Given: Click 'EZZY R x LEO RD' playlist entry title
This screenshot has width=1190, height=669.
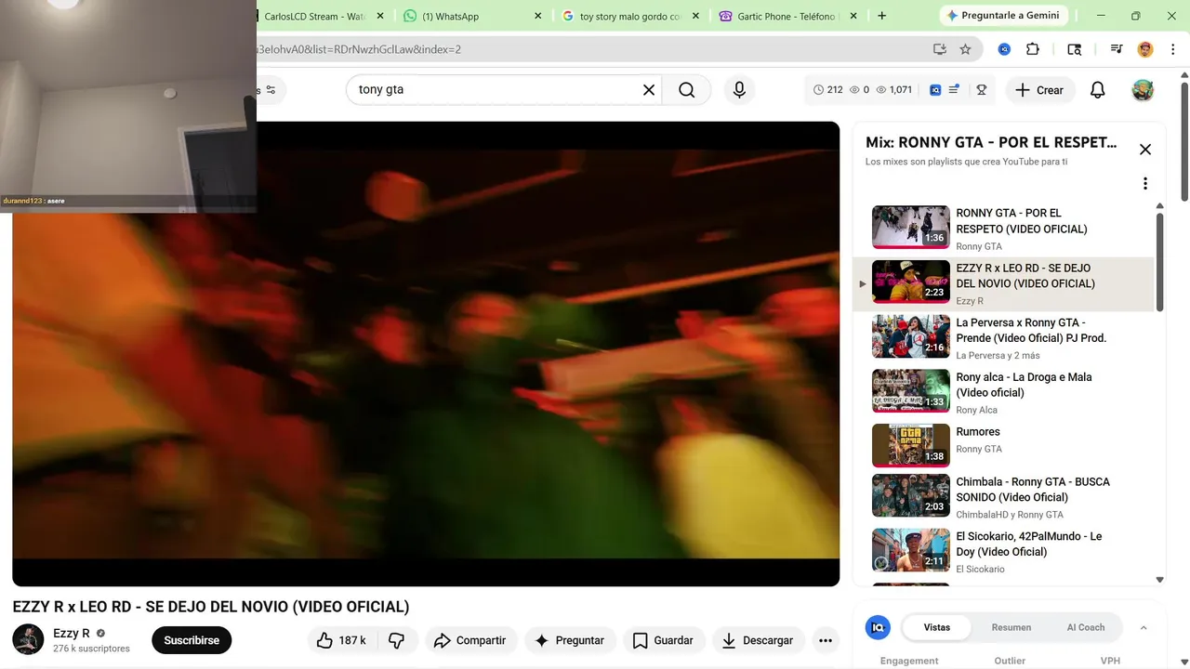Looking at the screenshot, I should 1025,276.
